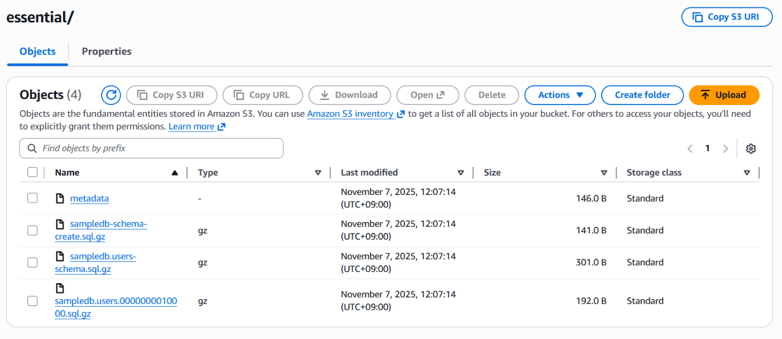Sort by the Size column arrow
The width and height of the screenshot is (782, 339).
(604, 173)
